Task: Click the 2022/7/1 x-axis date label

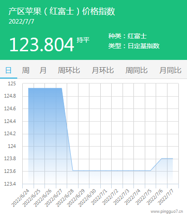Action: point(99,196)
